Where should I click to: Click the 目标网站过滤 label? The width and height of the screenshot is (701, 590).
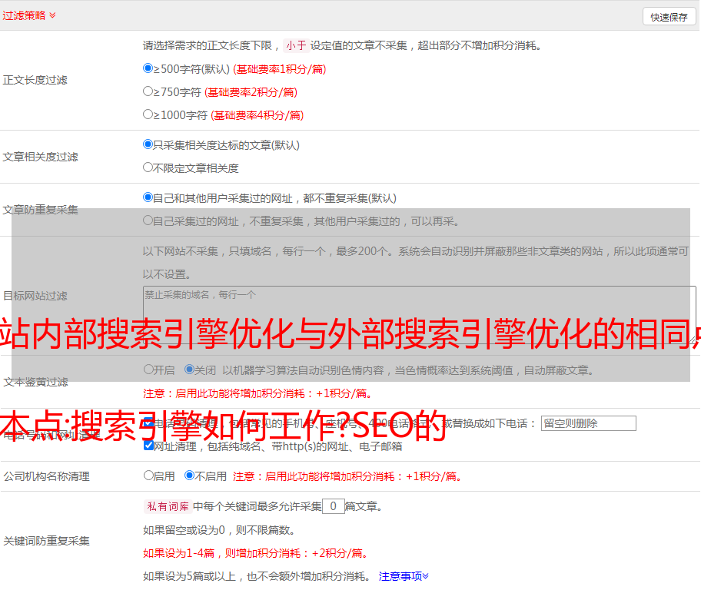click(35, 296)
